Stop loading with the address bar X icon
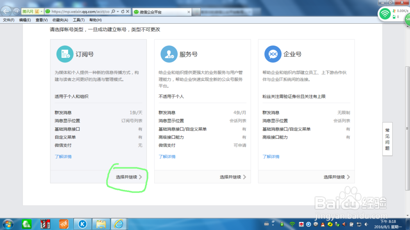410x230 pixels. click(x=128, y=11)
